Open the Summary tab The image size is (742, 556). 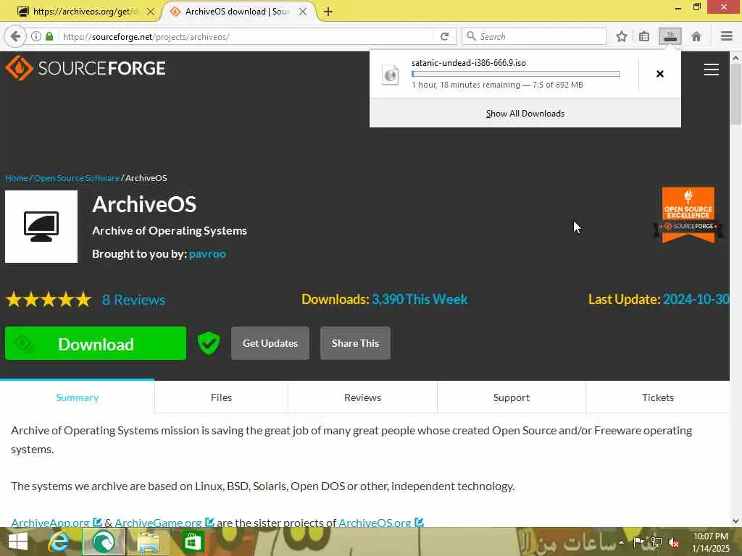[x=77, y=397]
